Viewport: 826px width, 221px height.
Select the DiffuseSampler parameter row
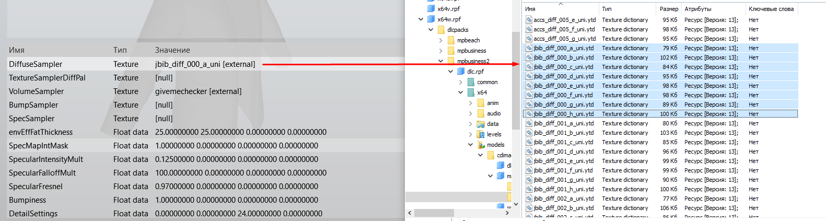(36, 64)
